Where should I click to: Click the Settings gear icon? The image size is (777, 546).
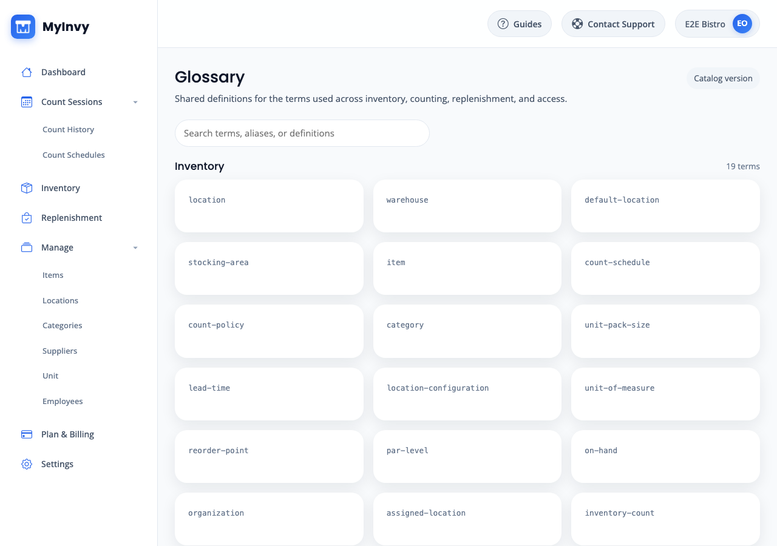point(27,464)
